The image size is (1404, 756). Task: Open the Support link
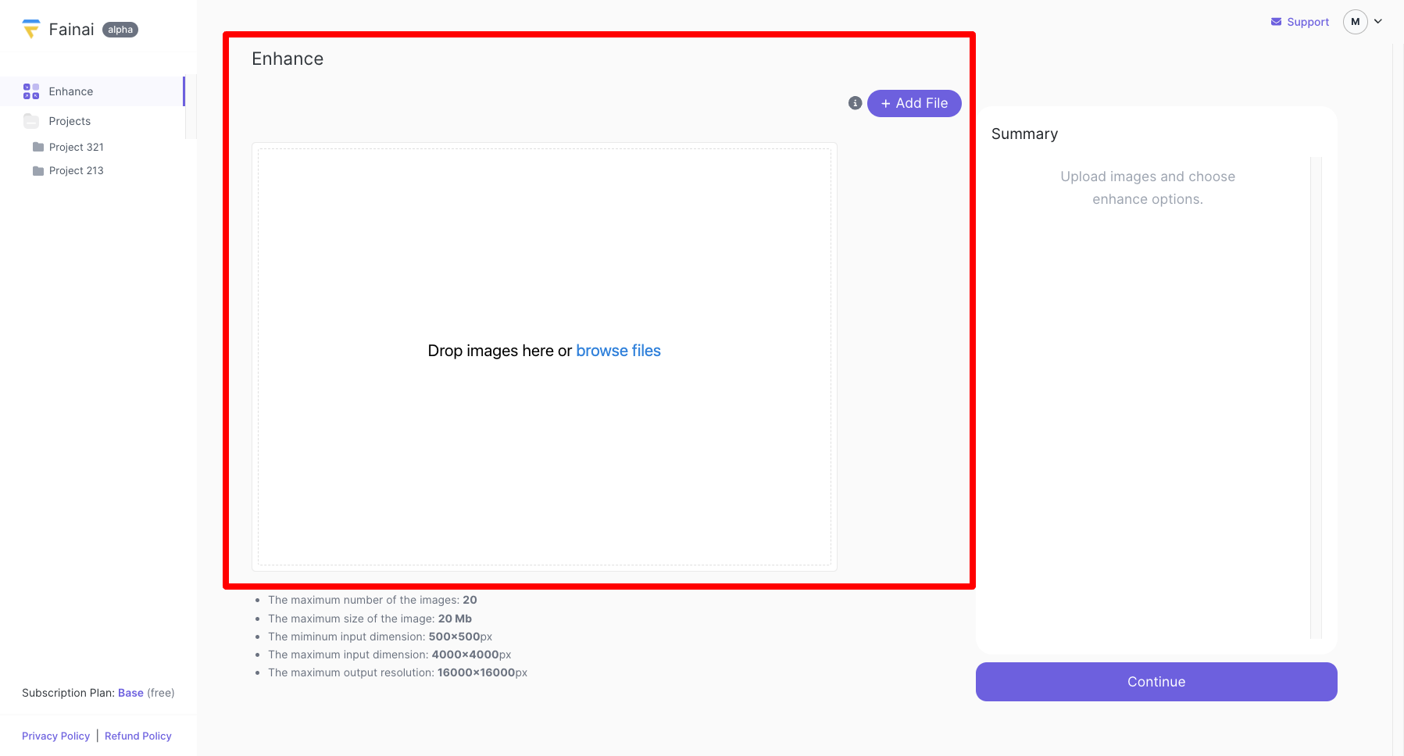1300,22
